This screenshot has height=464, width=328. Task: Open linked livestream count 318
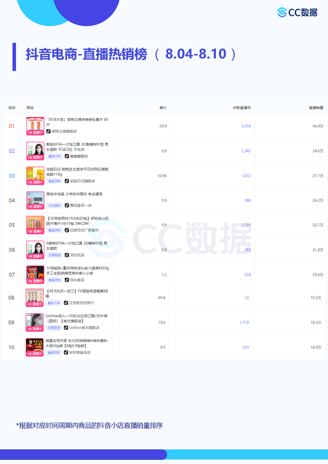pyautogui.click(x=247, y=274)
